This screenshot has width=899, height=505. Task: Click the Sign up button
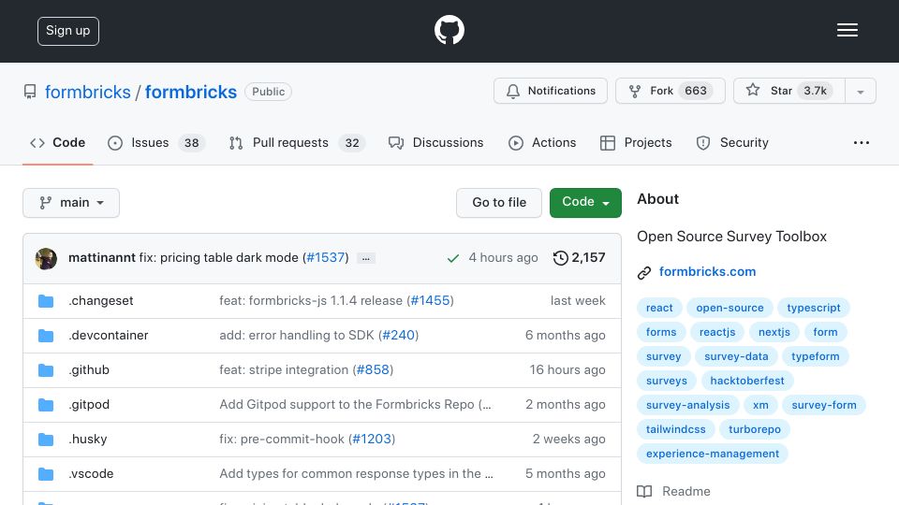tap(68, 31)
